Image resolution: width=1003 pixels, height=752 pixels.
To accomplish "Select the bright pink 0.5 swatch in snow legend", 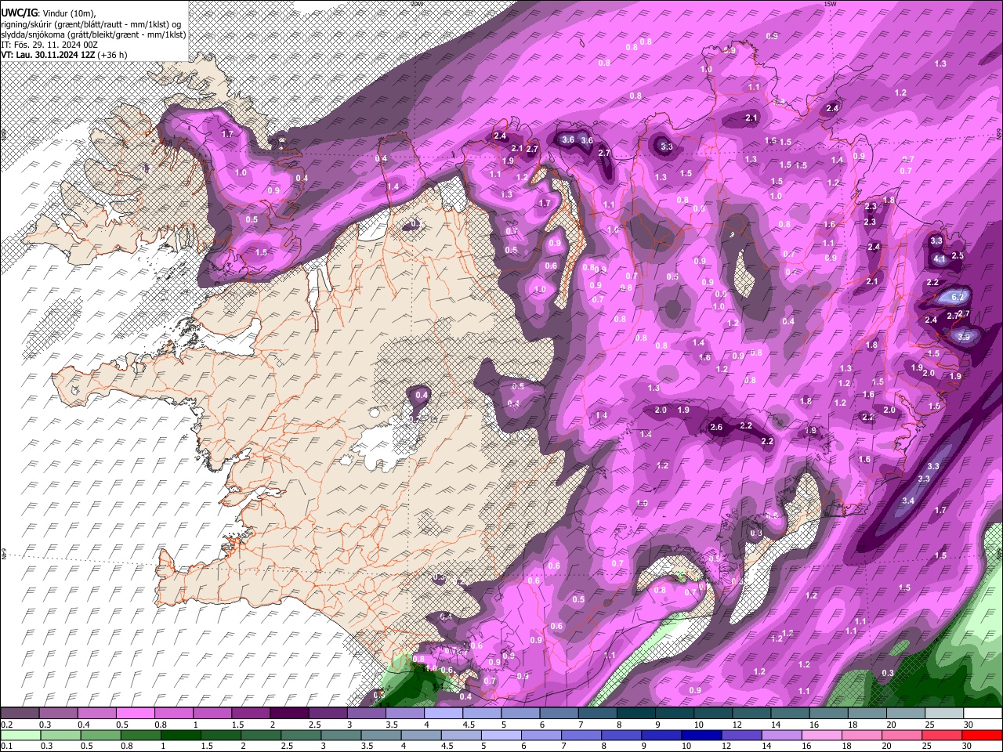I will (136, 714).
